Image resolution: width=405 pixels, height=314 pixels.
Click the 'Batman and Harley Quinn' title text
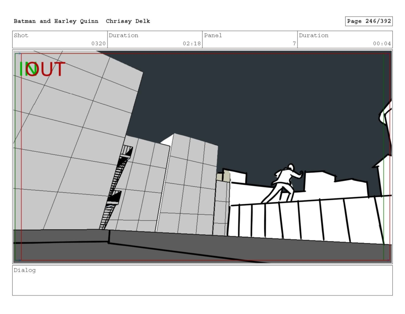[x=56, y=21]
